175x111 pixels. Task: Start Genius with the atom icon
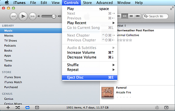157,108
